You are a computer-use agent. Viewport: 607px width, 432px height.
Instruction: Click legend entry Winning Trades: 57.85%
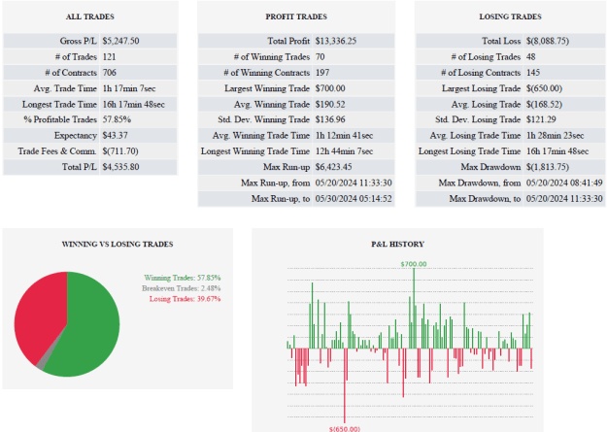[x=183, y=278]
